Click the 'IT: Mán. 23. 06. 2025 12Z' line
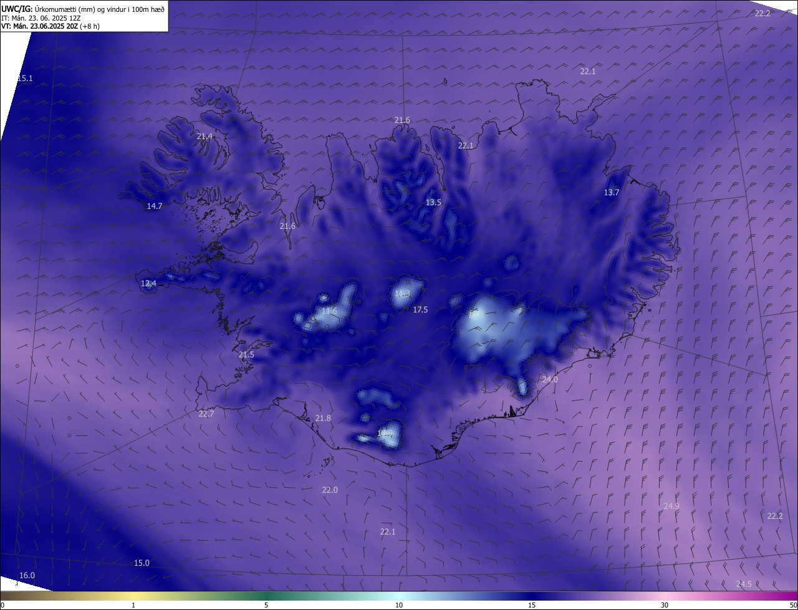Image resolution: width=798 pixels, height=610 pixels. 41,18
